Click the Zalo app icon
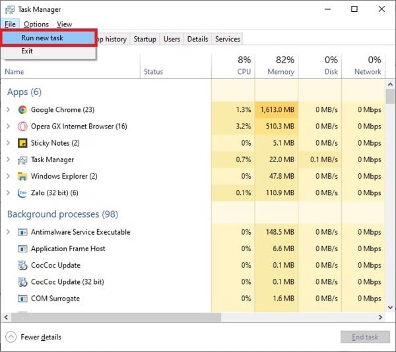 22,193
